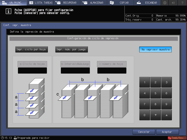Click the set interval value field
The height and width of the screenshot is (140, 187).
pyautogui.click(x=75, y=70)
